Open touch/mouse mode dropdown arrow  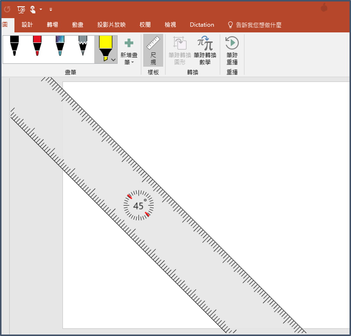coord(41,9)
